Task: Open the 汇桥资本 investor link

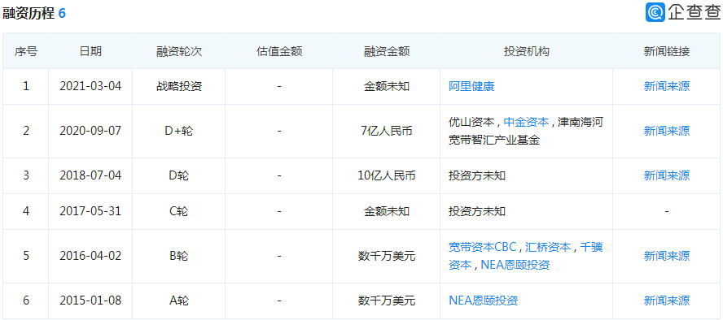Action: click(x=548, y=247)
